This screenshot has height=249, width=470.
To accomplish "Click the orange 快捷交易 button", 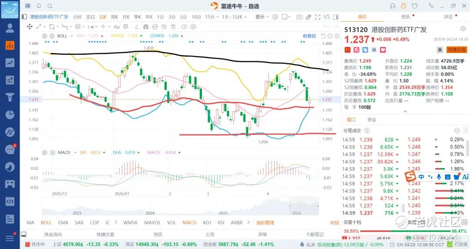I will (x=457, y=50).
